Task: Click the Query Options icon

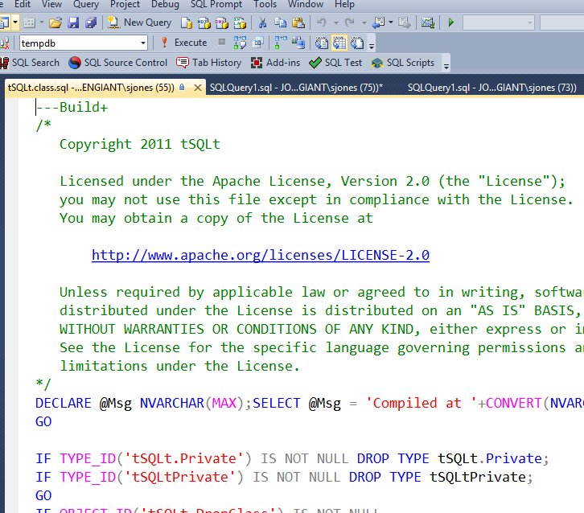Action: pos(257,43)
